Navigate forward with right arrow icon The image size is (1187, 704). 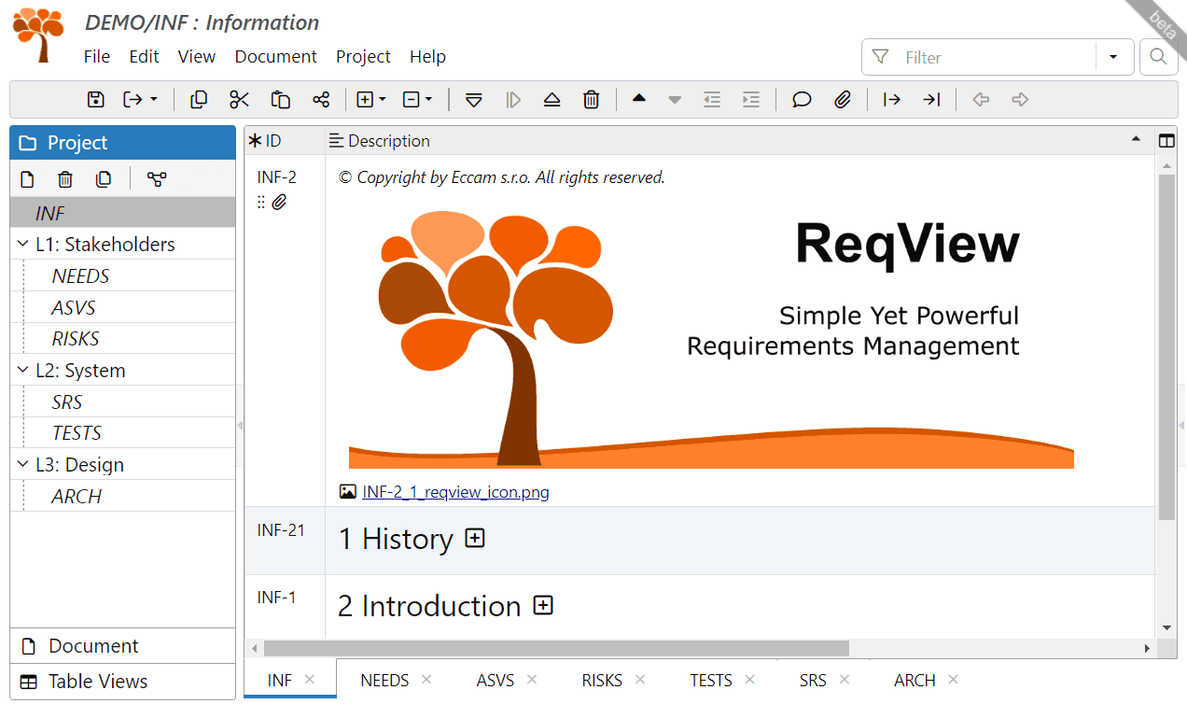(1020, 99)
